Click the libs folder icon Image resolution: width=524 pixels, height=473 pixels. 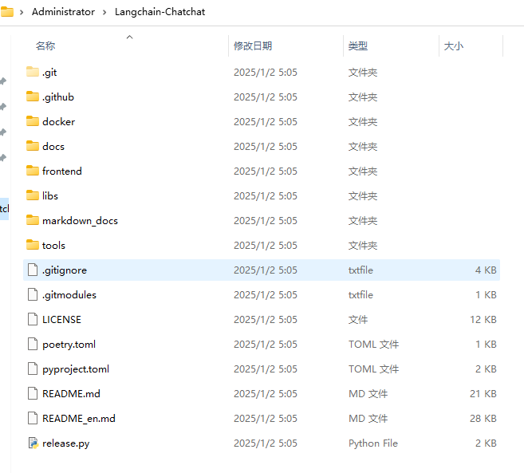[x=33, y=195]
